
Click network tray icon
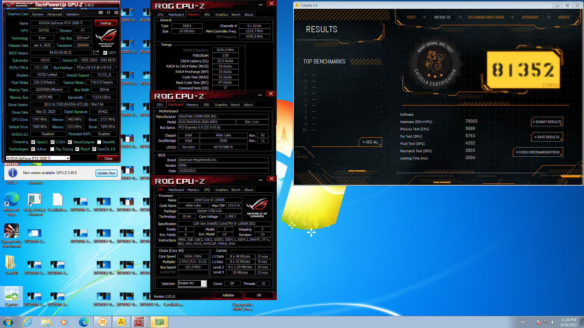coord(546,322)
